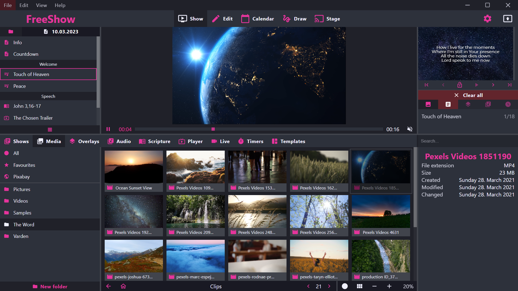518x291 pixels.
Task: Go to previous media page with left chevron
Action: click(x=308, y=286)
